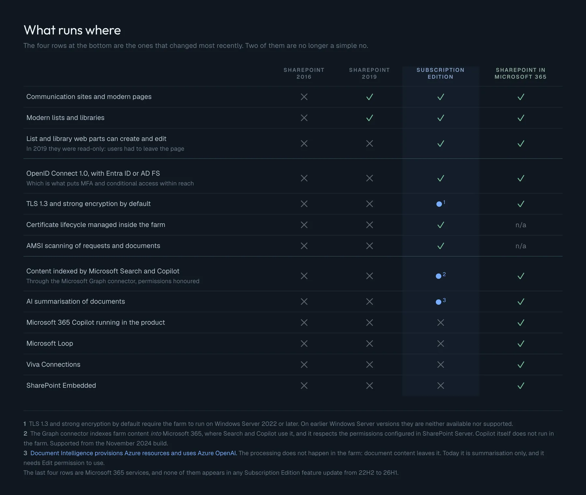
Task: Click the Microsoft 365 checkmark for SharePoint Embedded
Action: coord(521,386)
